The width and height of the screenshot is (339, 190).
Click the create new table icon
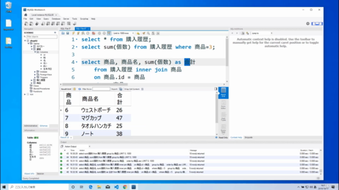pyautogui.click(x=48, y=24)
